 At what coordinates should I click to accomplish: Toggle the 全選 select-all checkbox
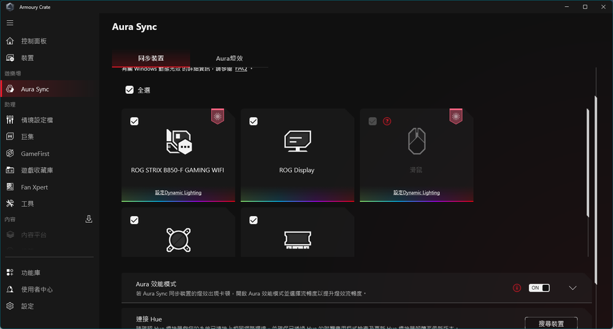coord(129,90)
